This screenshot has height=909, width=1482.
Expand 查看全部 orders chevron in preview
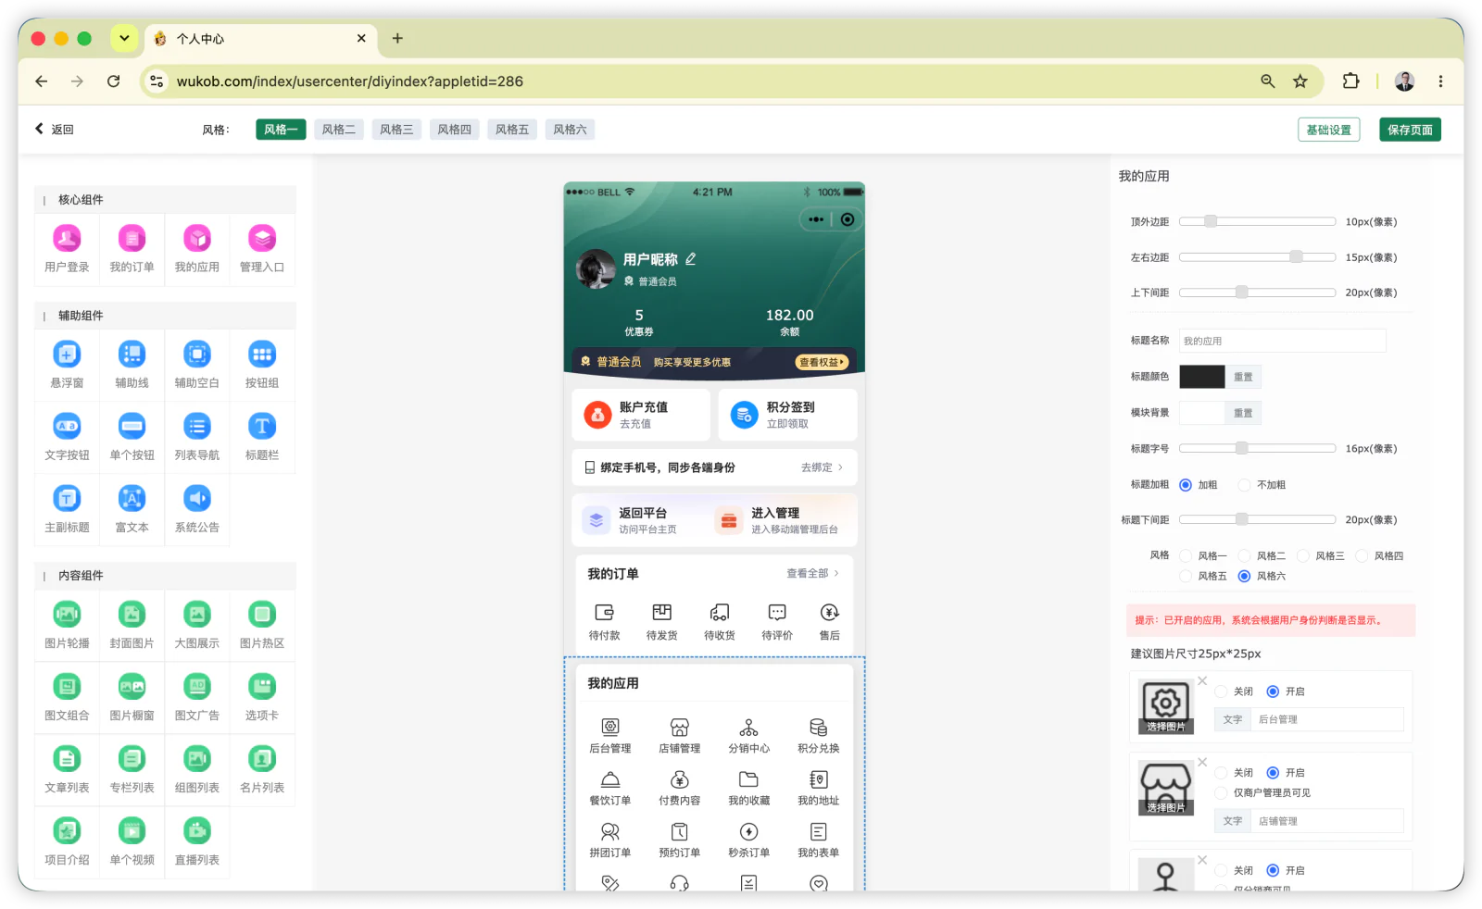(836, 573)
